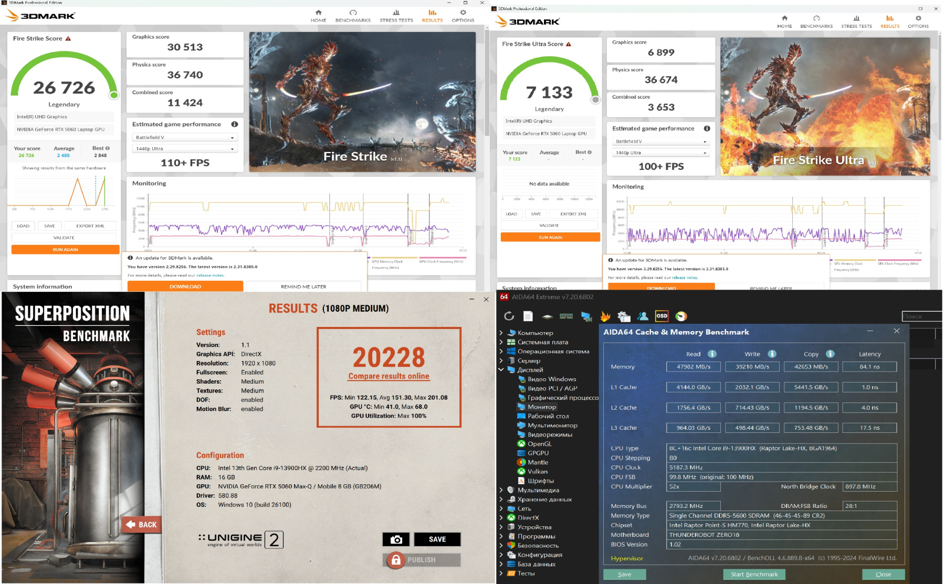Click Compare results online link

pyautogui.click(x=388, y=376)
